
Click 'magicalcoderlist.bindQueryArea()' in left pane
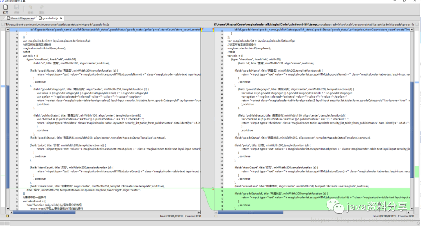tap(44, 48)
